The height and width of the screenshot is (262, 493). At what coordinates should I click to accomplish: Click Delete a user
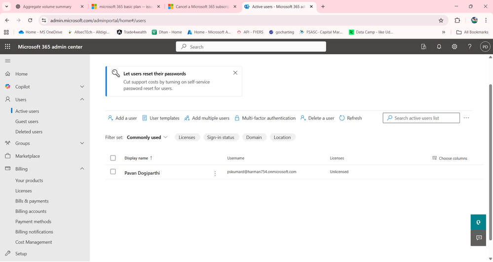[317, 118]
